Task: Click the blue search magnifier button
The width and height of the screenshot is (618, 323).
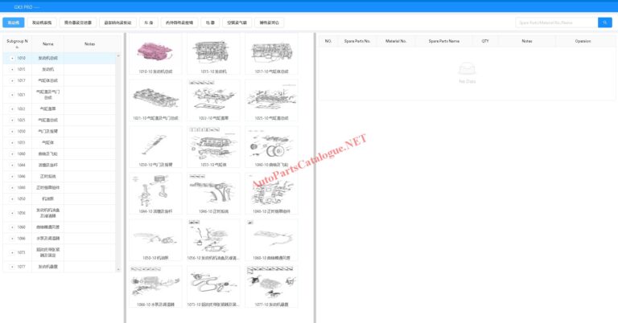Action: 604,22
